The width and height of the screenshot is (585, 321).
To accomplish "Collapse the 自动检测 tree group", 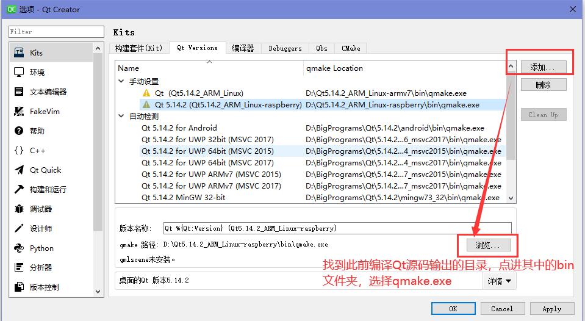I will [x=121, y=116].
